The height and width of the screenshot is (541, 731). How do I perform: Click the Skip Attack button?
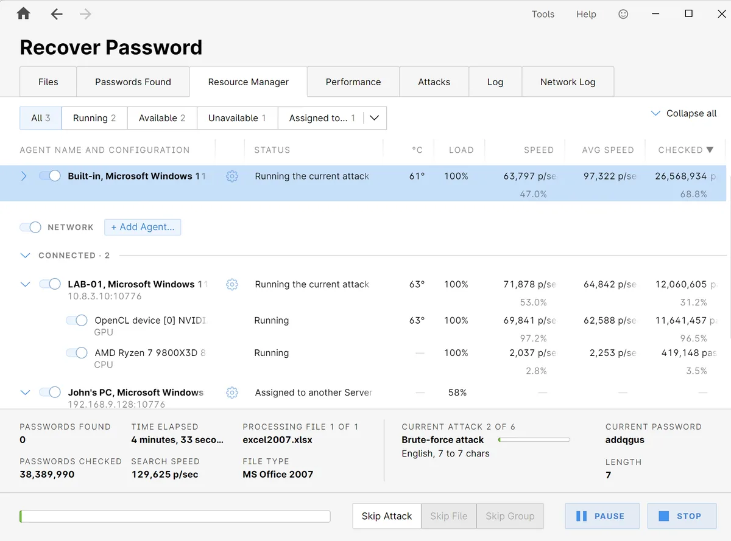pos(387,516)
